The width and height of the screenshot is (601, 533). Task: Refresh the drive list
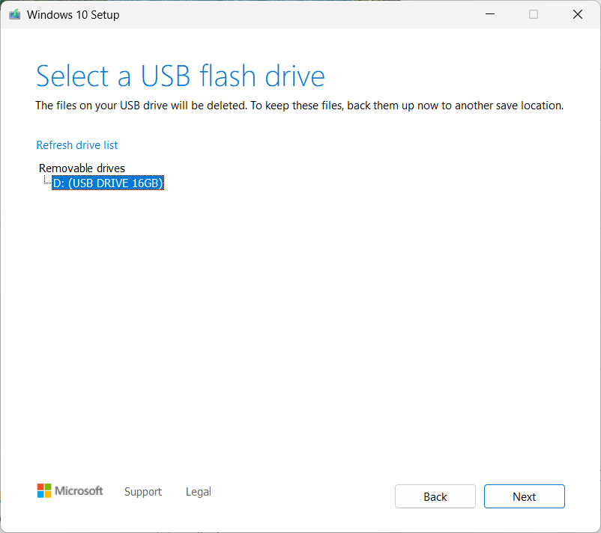click(x=76, y=145)
